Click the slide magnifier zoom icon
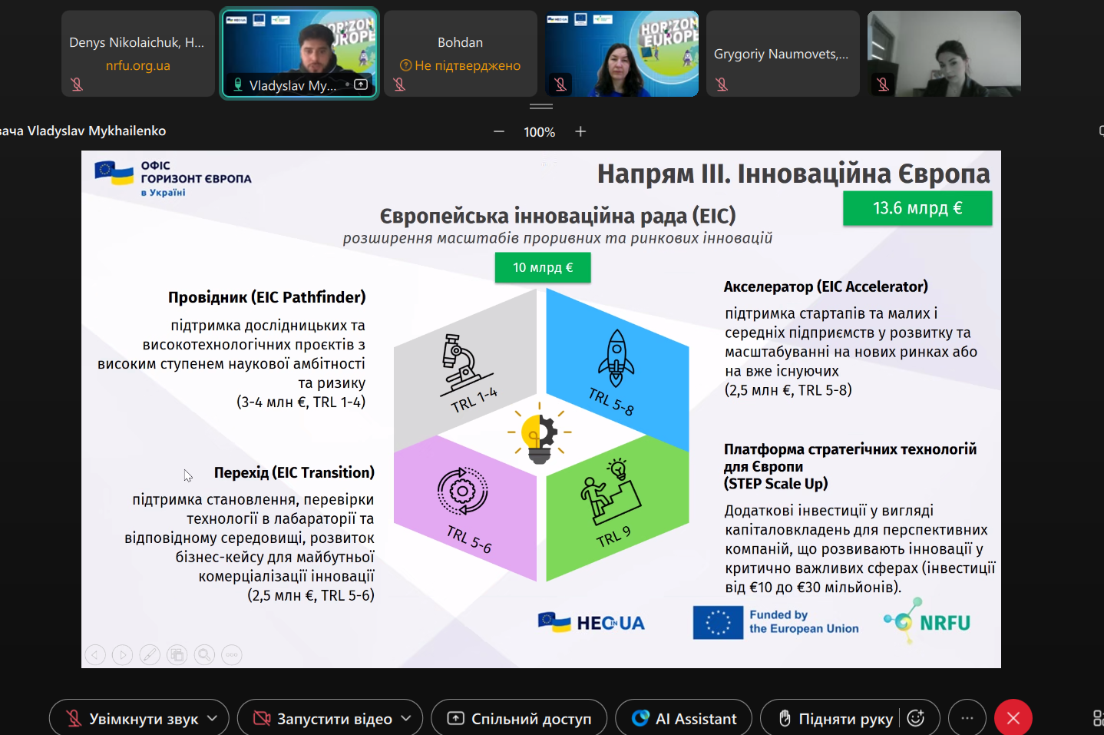The height and width of the screenshot is (735, 1104). click(204, 655)
